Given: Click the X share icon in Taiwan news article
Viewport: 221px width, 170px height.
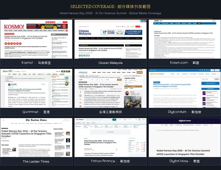Looking at the screenshot, I should 80,99.
